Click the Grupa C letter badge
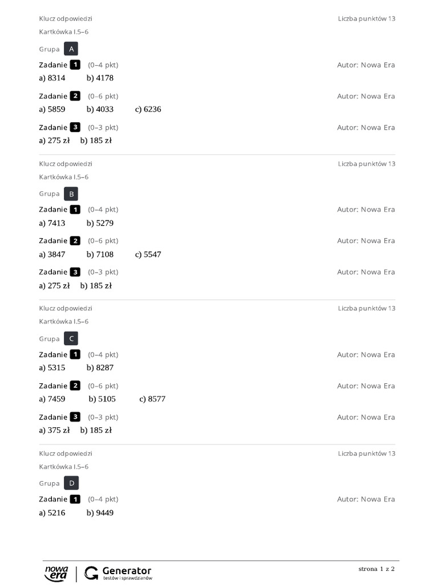The width and height of the screenshot is (438, 585). pos(71,339)
